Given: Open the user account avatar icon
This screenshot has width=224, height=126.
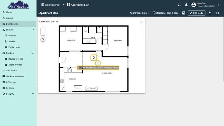Looking at the screenshot, I should (193, 5).
